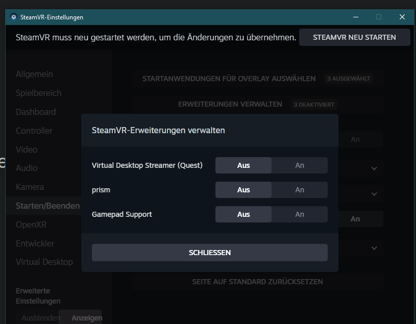This screenshot has height=324, width=416.
Task: Open the Allgemein settings tab
Action: pos(34,74)
